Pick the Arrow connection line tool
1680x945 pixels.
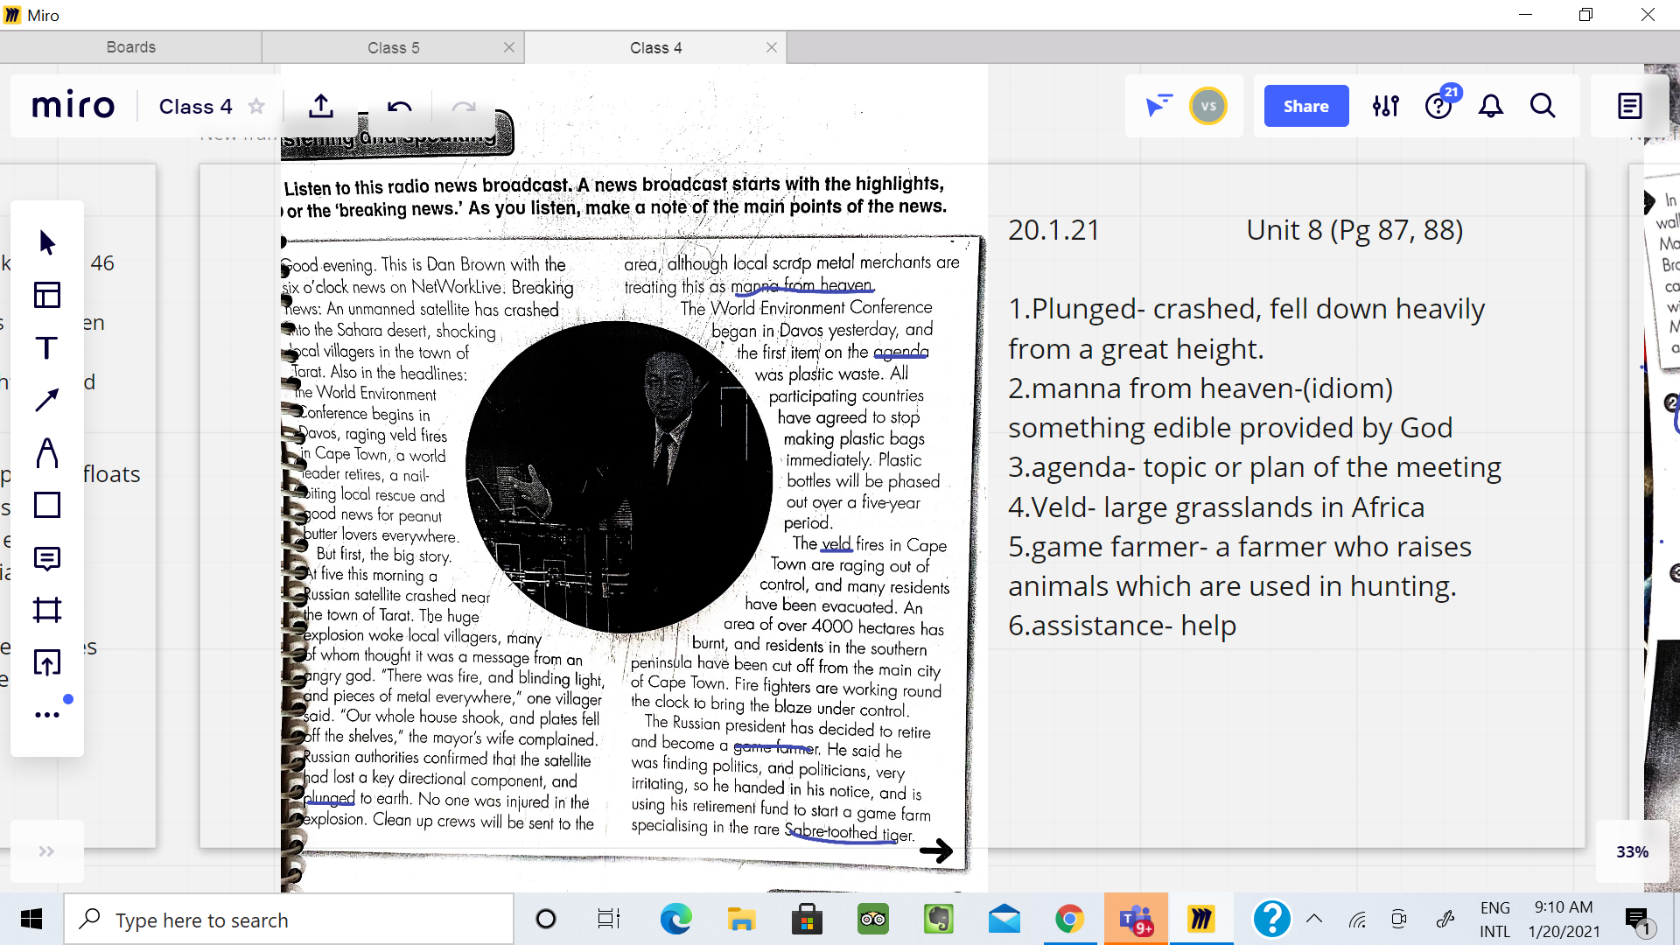click(x=47, y=400)
